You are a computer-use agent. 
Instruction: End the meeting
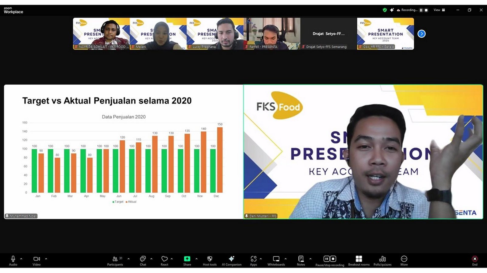(x=475, y=260)
